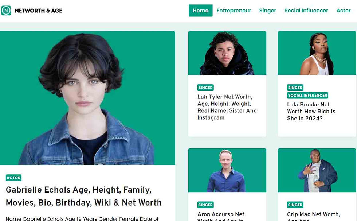Click the SINGER tag on the Aron Accurso card
The width and height of the screenshot is (357, 221).
click(x=205, y=205)
